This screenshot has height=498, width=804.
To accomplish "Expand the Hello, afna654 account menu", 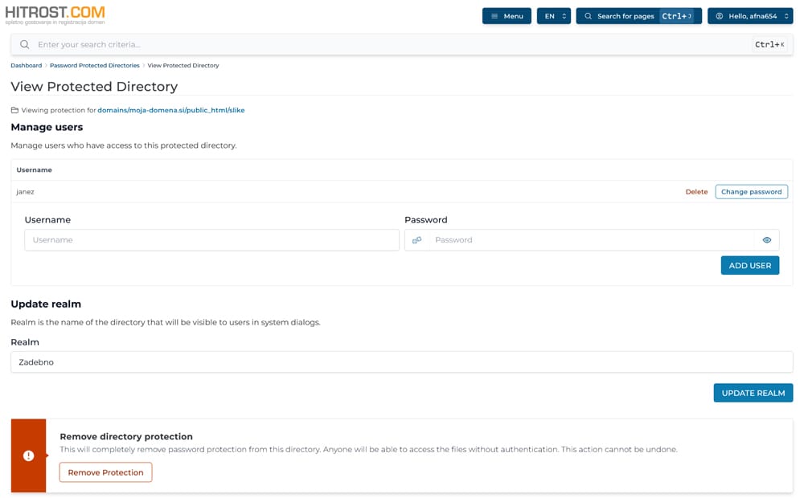I will click(x=749, y=16).
